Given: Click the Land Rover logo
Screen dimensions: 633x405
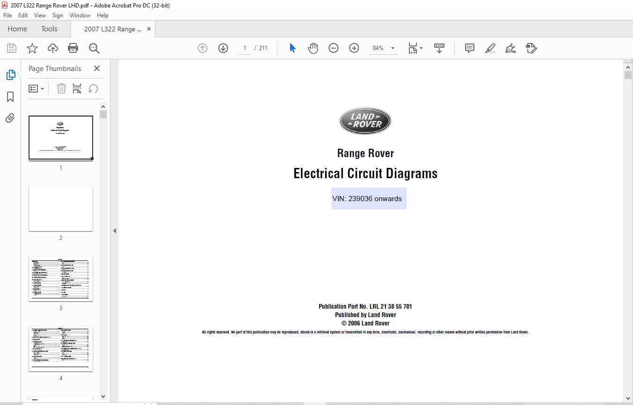Looking at the screenshot, I should (x=365, y=121).
